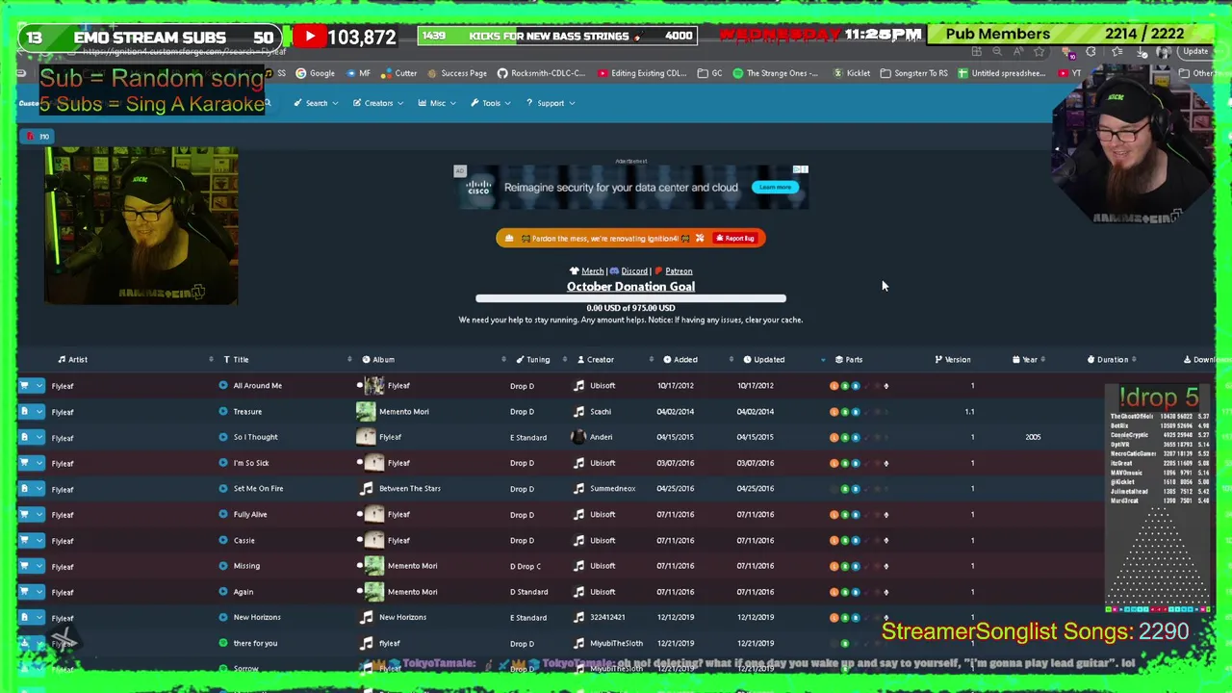
Task: Click the orange lead part icon for Missing
Action: pos(834,566)
